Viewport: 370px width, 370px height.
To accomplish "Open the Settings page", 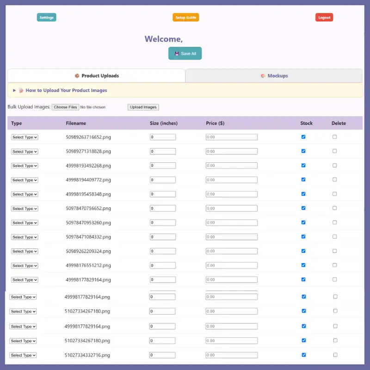I will [x=47, y=17].
